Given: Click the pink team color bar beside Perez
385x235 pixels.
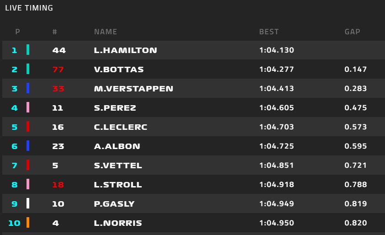Looking at the screenshot, I should pos(28,107).
